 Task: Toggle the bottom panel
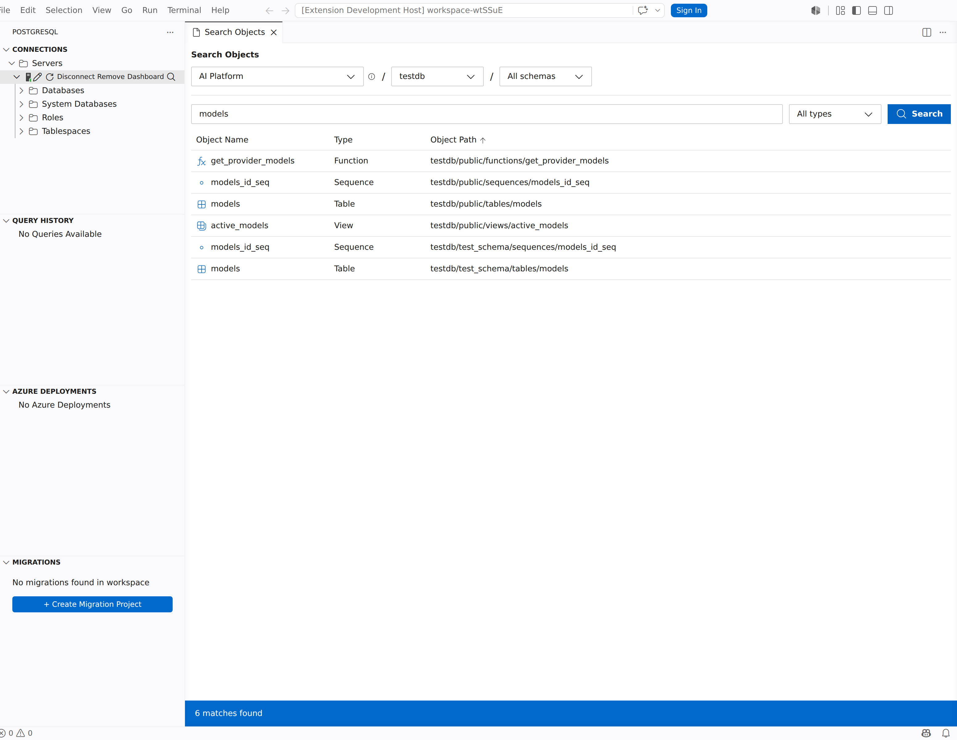pyautogui.click(x=873, y=10)
